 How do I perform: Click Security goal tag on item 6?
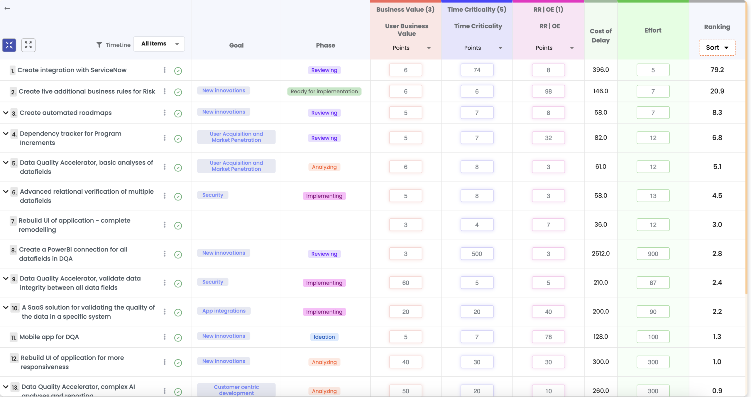[213, 195]
